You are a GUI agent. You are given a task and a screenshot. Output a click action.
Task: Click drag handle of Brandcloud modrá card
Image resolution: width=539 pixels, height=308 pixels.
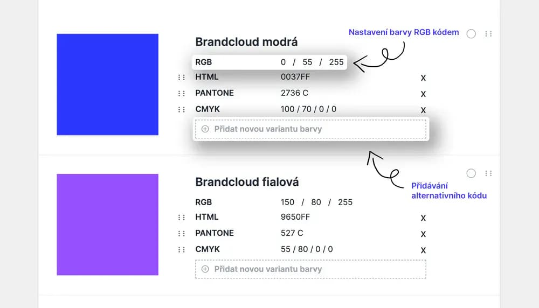488,33
